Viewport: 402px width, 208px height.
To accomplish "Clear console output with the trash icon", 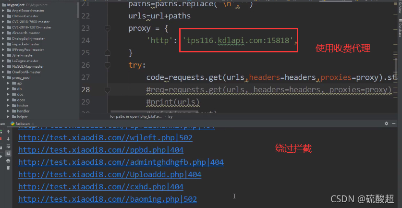I will click(8, 168).
